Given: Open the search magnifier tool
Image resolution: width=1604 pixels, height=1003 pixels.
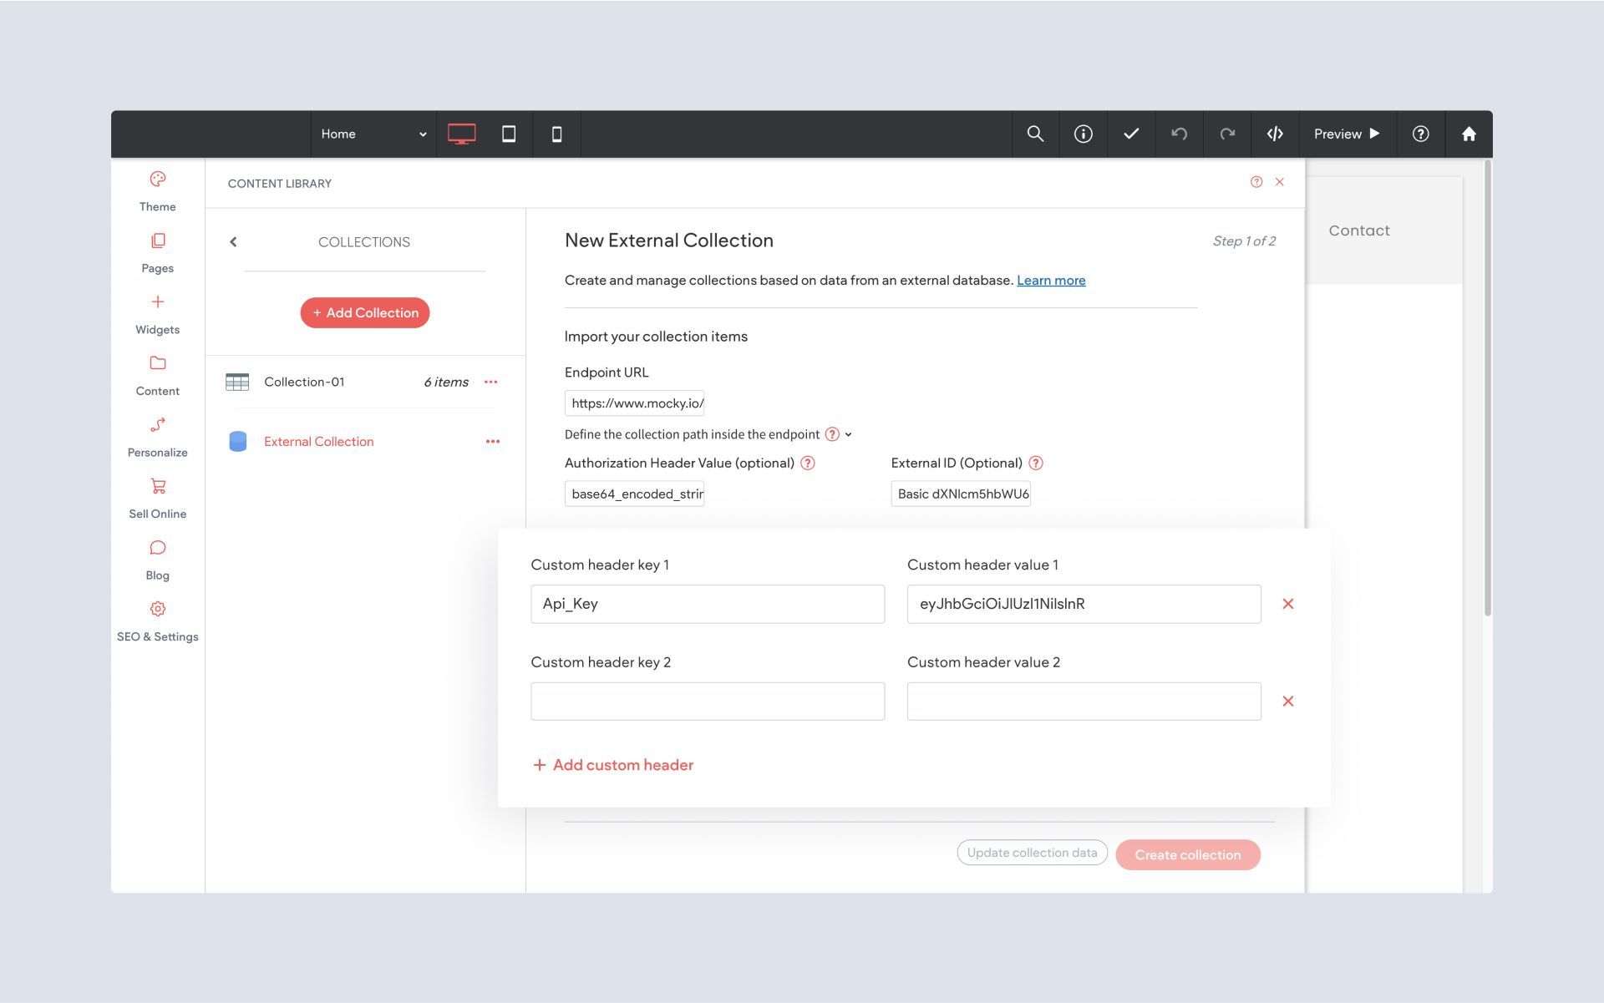Looking at the screenshot, I should click(1035, 134).
